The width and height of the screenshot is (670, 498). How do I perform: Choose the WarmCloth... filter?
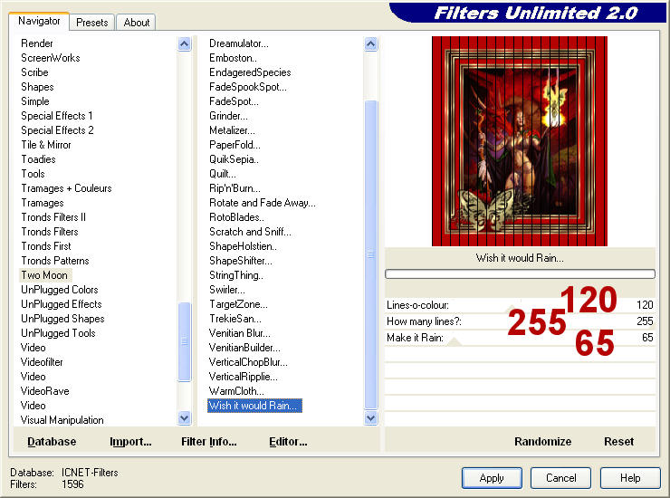236,391
